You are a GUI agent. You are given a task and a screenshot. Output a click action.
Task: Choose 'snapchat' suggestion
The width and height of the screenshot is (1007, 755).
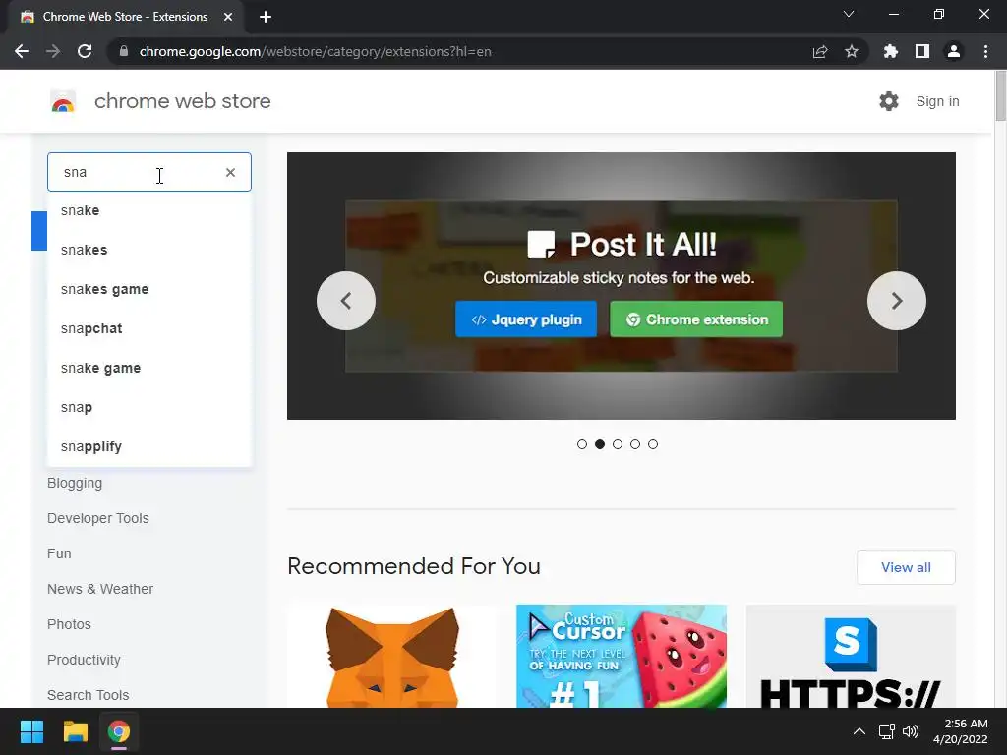click(149, 328)
